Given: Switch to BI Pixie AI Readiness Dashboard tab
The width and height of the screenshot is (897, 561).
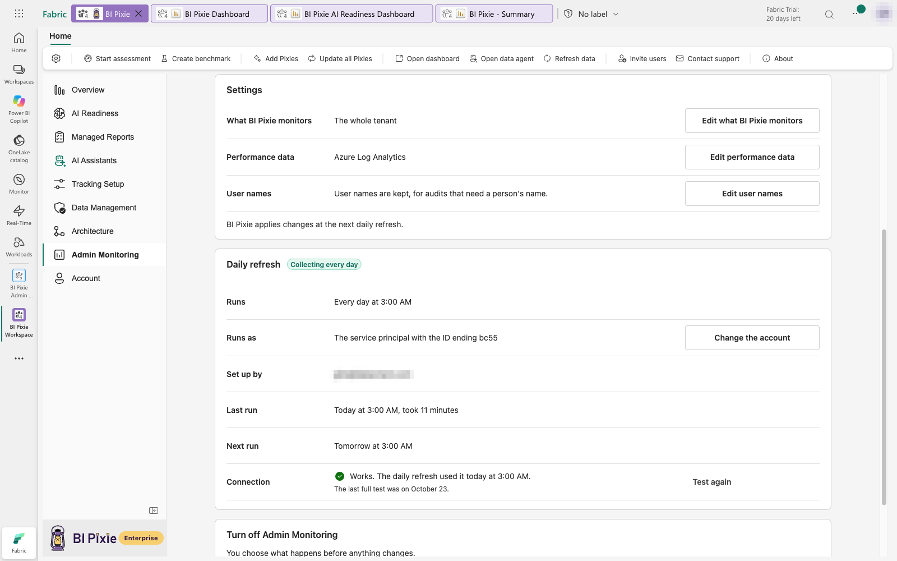Looking at the screenshot, I should click(352, 14).
